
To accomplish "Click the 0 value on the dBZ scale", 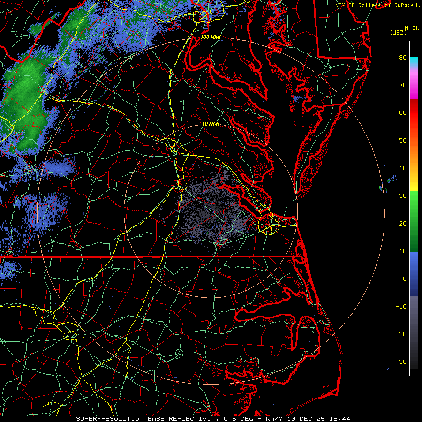I will pyautogui.click(x=404, y=279).
